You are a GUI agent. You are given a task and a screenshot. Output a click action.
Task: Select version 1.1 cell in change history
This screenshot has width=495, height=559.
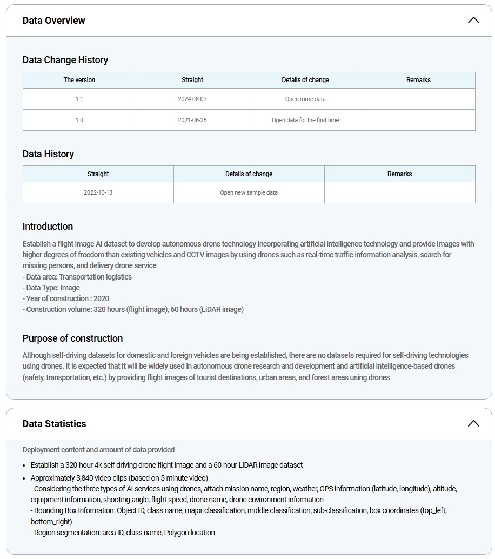pos(79,99)
